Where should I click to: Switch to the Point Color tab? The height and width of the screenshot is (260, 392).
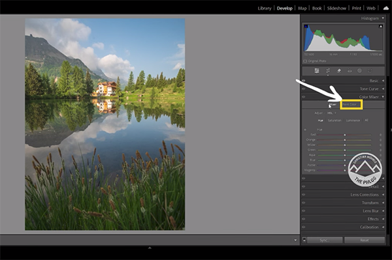tap(351, 104)
